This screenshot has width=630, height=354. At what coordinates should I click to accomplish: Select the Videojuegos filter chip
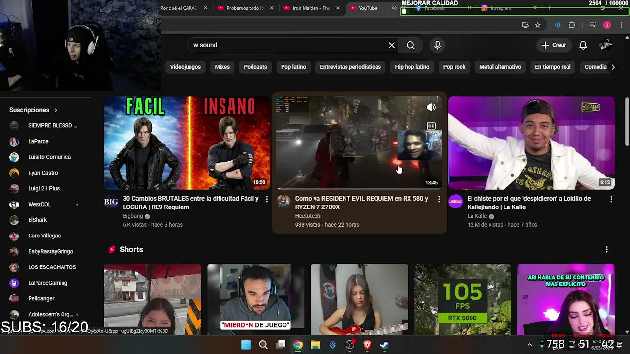[186, 67]
